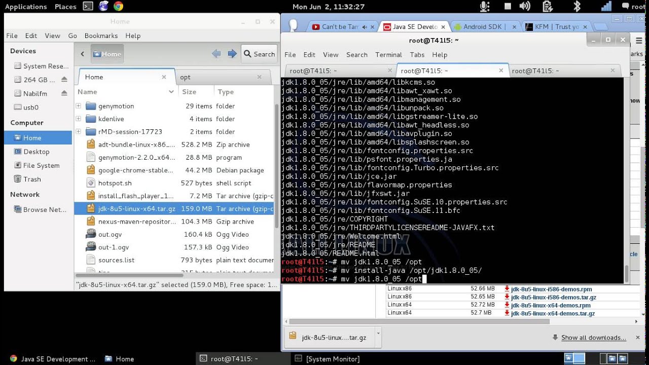This screenshot has width=649, height=365.
Task: Select sources.list file row
Action: point(175,260)
